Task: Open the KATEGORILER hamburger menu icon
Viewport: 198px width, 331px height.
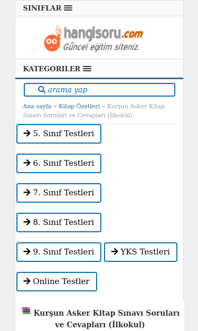Action: pos(87,69)
